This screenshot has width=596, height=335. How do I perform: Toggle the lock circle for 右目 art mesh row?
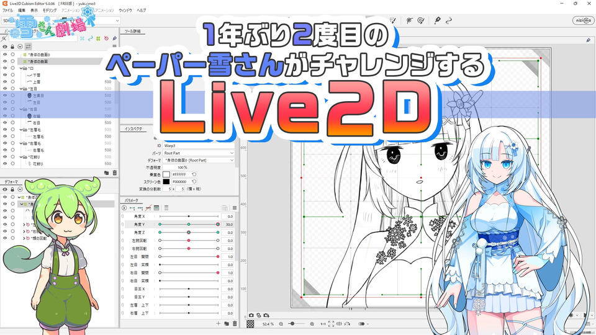click(x=12, y=123)
